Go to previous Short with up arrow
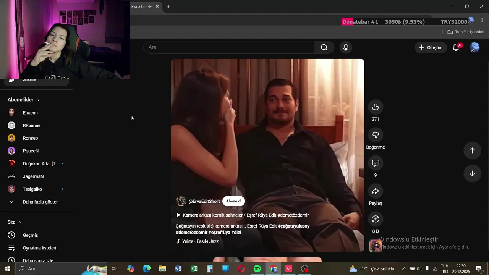The image size is (489, 275). [472, 150]
